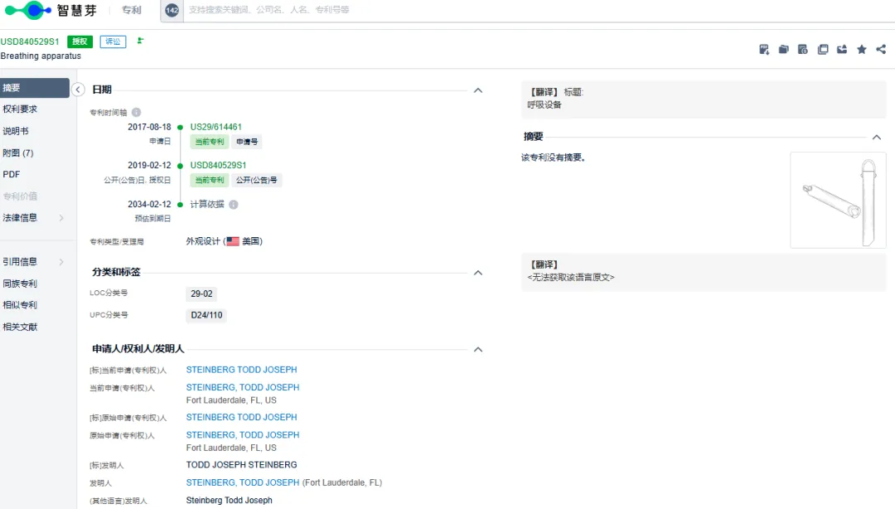Open the patent drawing thumbnail
The height and width of the screenshot is (509, 895).
tap(838, 200)
